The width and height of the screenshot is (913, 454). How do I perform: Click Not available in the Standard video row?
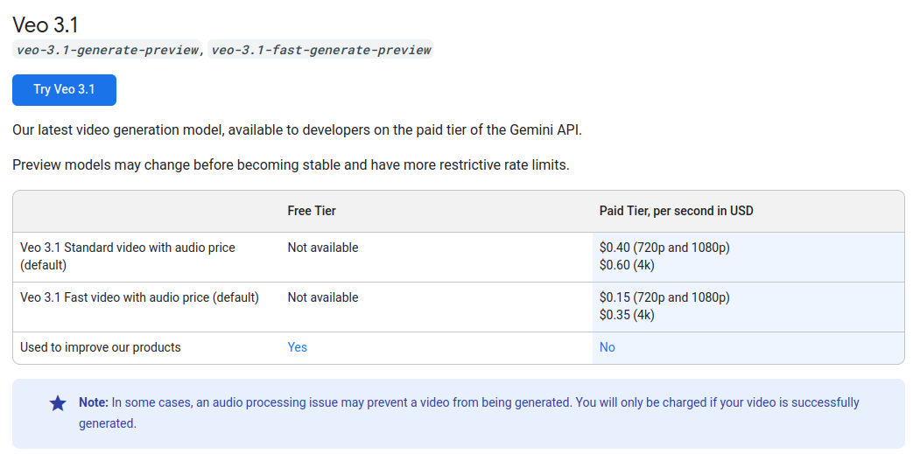click(323, 248)
